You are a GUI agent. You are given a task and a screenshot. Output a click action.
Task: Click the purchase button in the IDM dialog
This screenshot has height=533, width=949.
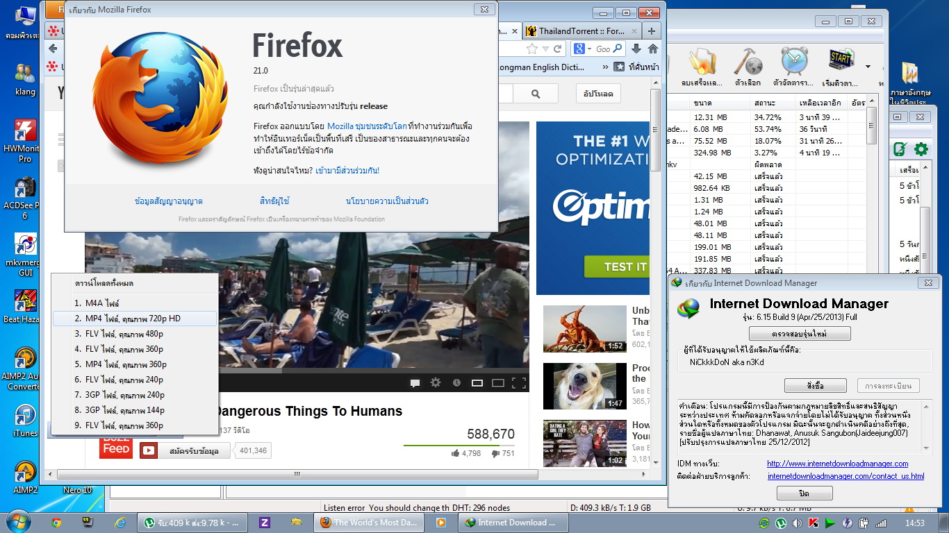(816, 385)
